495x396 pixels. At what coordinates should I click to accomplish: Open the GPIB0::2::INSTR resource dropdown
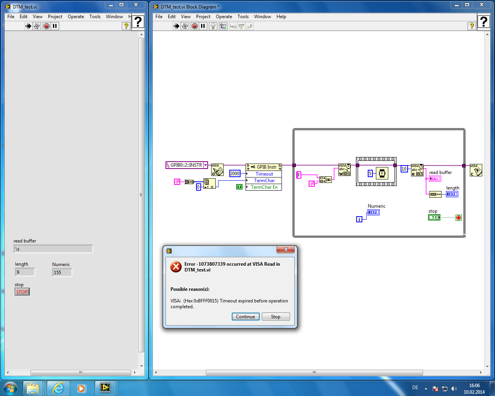tap(205, 165)
